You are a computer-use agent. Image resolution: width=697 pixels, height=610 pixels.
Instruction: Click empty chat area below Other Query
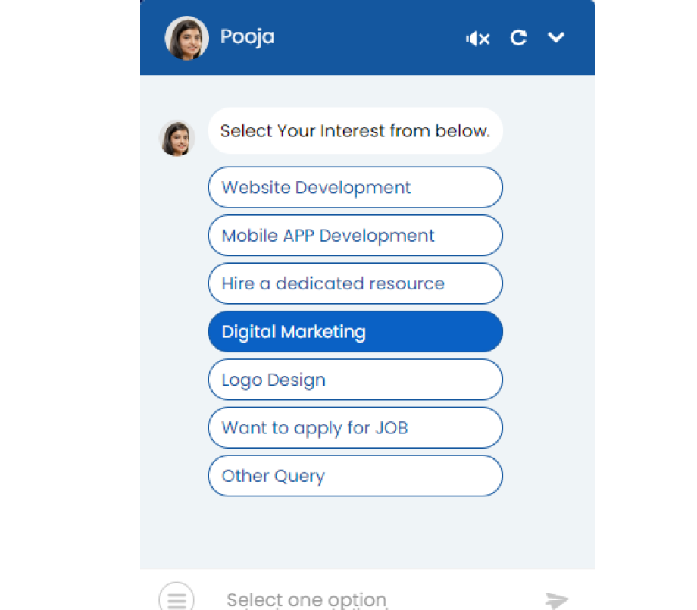[x=367, y=533]
